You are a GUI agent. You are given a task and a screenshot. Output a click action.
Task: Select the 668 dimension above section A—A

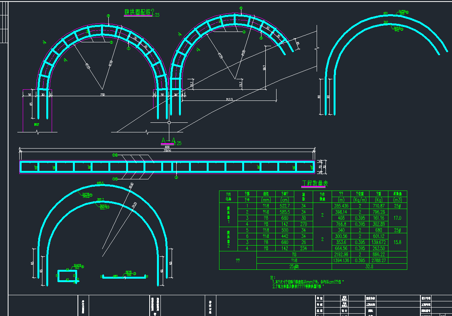[x=167, y=147]
